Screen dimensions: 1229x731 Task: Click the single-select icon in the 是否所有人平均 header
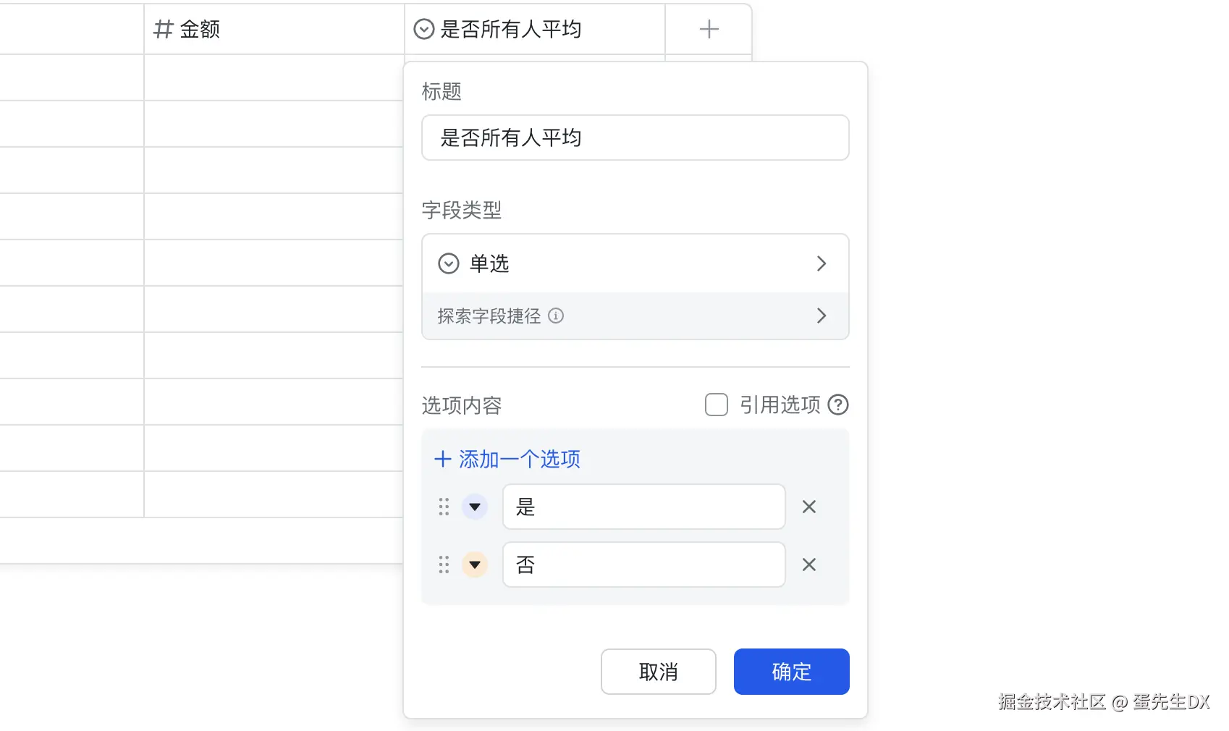423,29
